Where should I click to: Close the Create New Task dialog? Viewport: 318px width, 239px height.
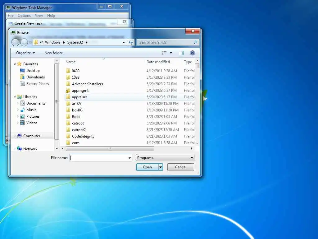click(x=125, y=22)
